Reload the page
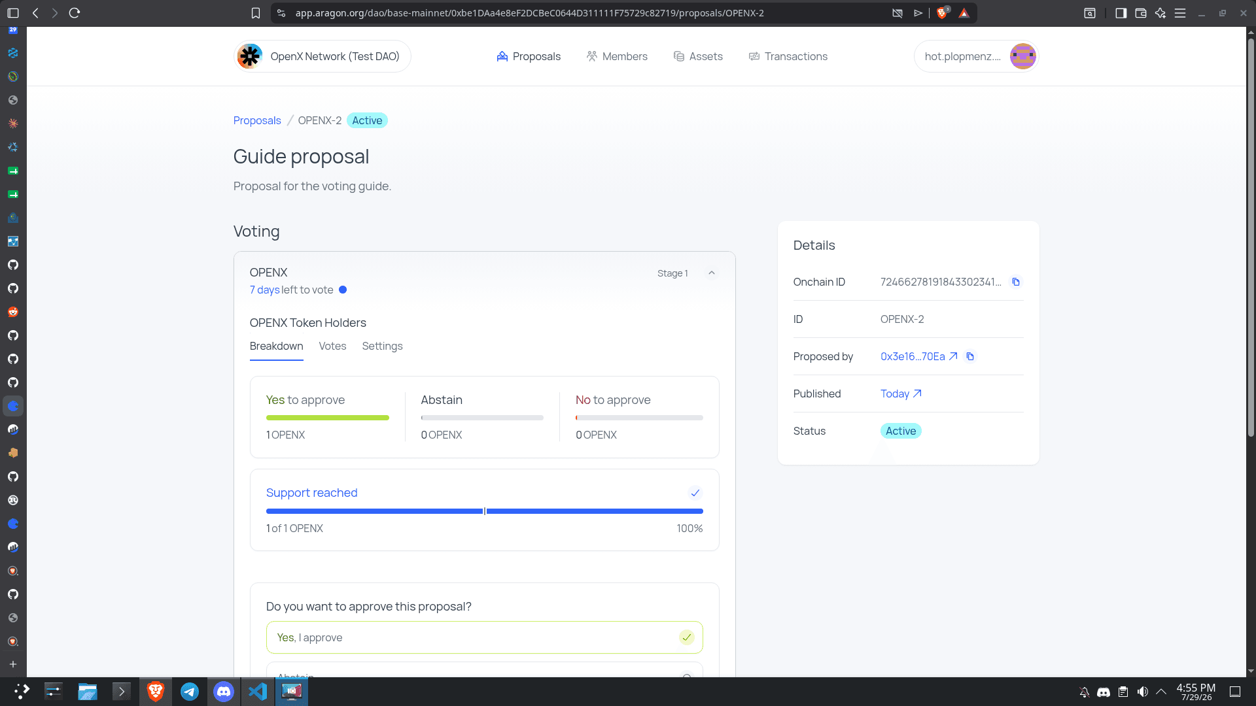The image size is (1256, 706). 75,13
